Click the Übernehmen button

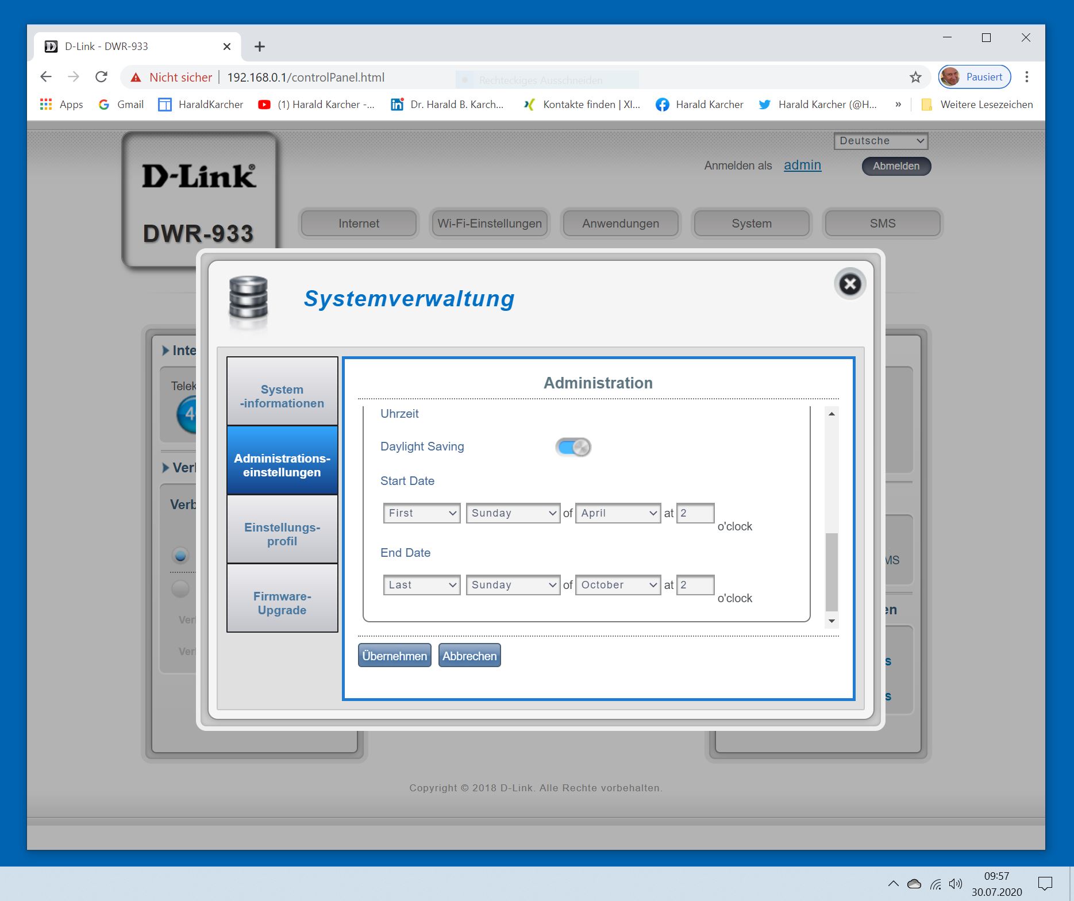(395, 656)
